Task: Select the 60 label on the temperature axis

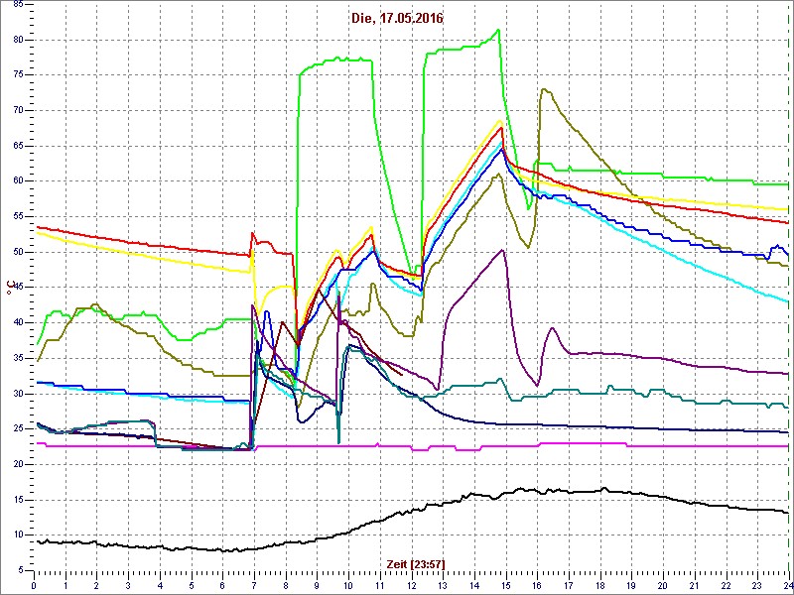Action: click(x=17, y=181)
